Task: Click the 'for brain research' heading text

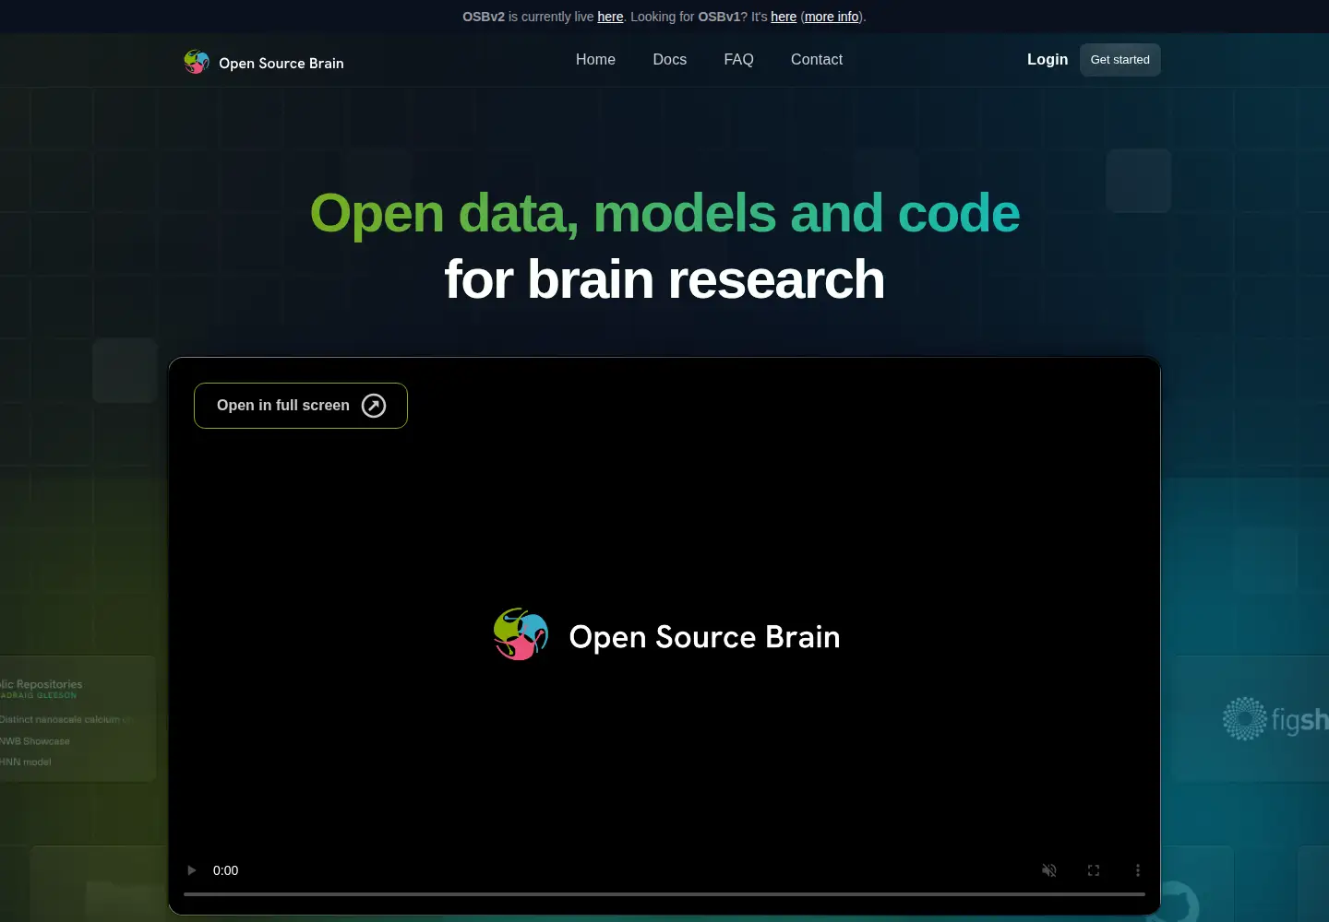Action: [664, 279]
